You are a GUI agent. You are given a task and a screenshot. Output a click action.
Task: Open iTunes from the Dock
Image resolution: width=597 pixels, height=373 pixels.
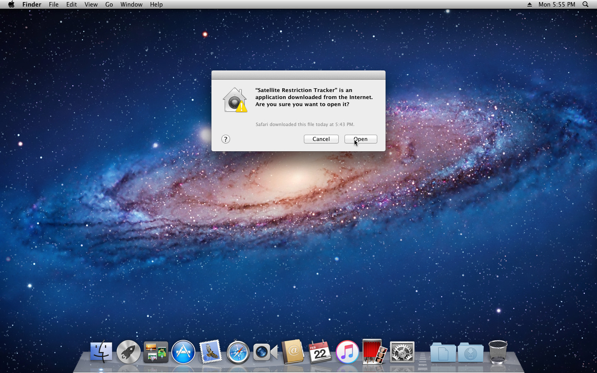pyautogui.click(x=347, y=352)
